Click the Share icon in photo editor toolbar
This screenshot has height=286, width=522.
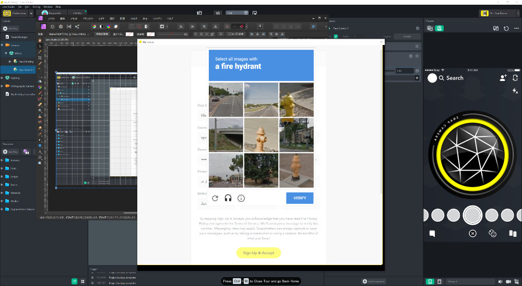(x=77, y=26)
